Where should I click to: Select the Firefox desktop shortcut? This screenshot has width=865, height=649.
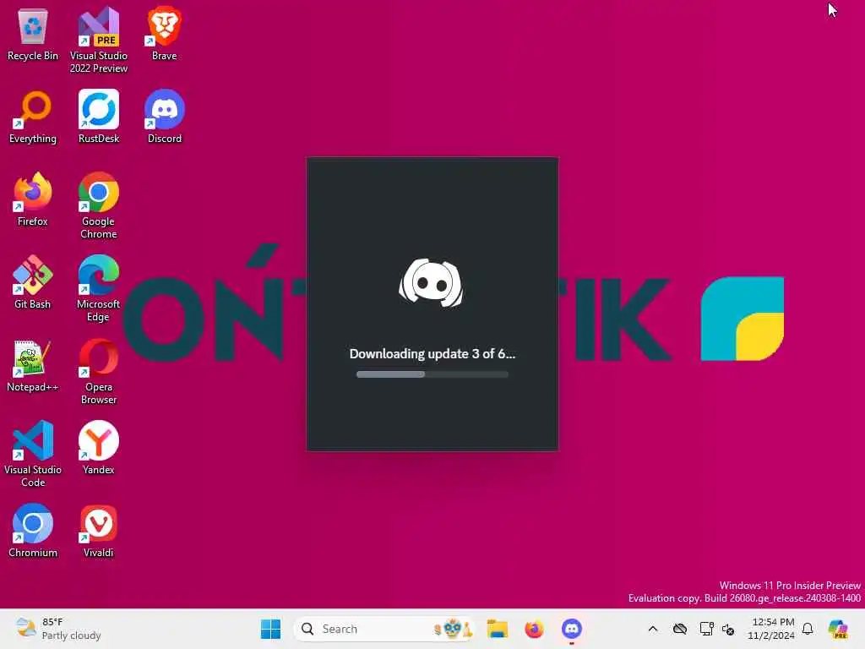click(x=33, y=199)
